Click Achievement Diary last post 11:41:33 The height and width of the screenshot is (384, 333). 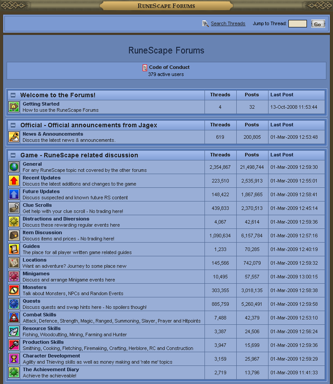pyautogui.click(x=294, y=373)
